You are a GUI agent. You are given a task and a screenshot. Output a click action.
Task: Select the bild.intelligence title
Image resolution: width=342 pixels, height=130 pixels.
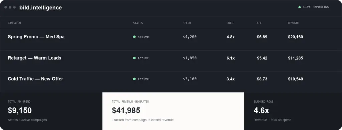[x=40, y=8]
